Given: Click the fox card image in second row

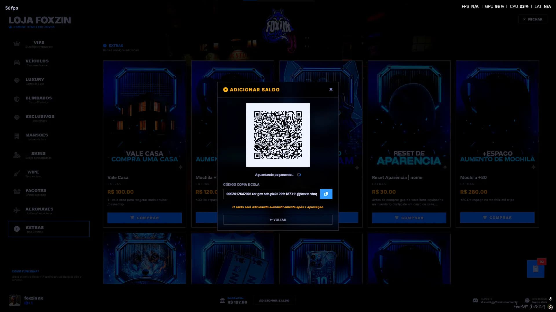Looking at the screenshot, I should point(145,259).
